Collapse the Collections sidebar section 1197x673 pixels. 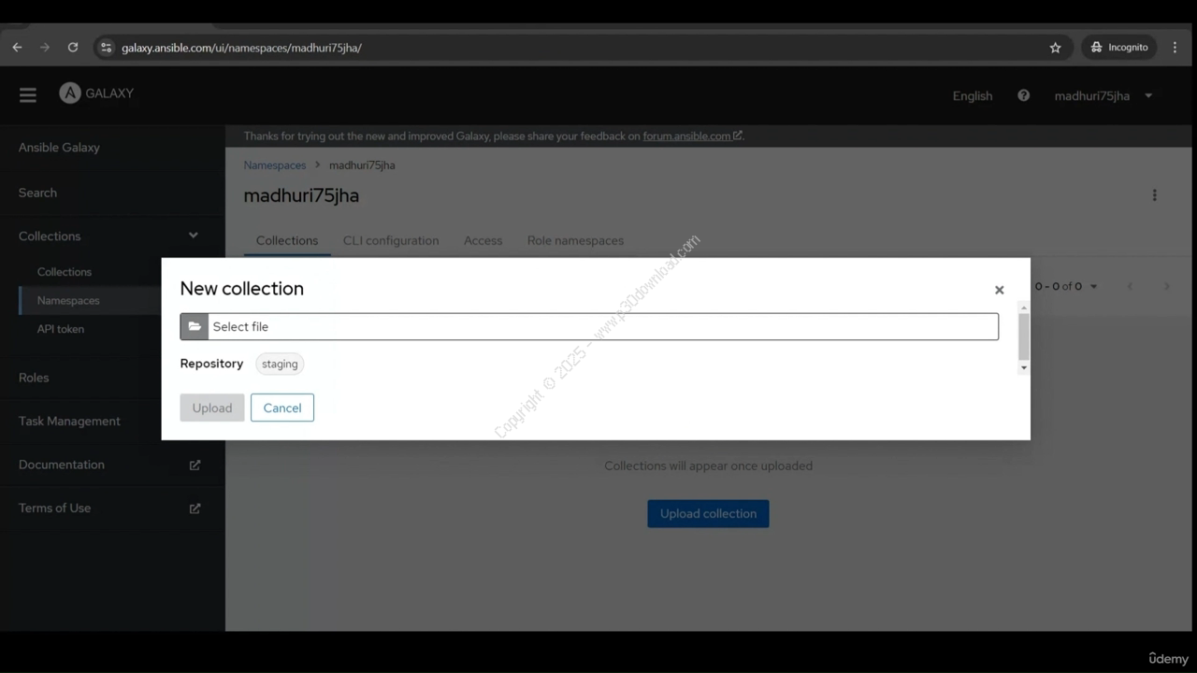click(112, 236)
